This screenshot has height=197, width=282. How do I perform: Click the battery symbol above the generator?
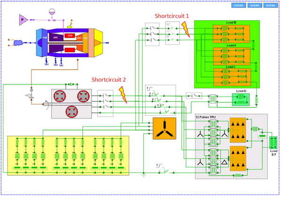click(x=70, y=84)
